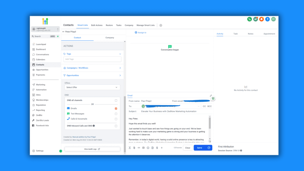Switch to the Company tab

(110, 38)
